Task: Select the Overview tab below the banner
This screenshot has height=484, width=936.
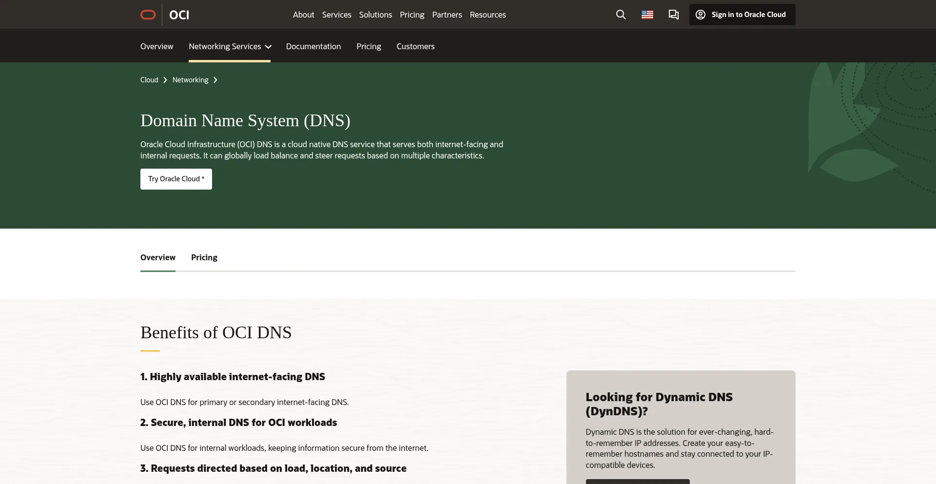Action: click(x=157, y=257)
